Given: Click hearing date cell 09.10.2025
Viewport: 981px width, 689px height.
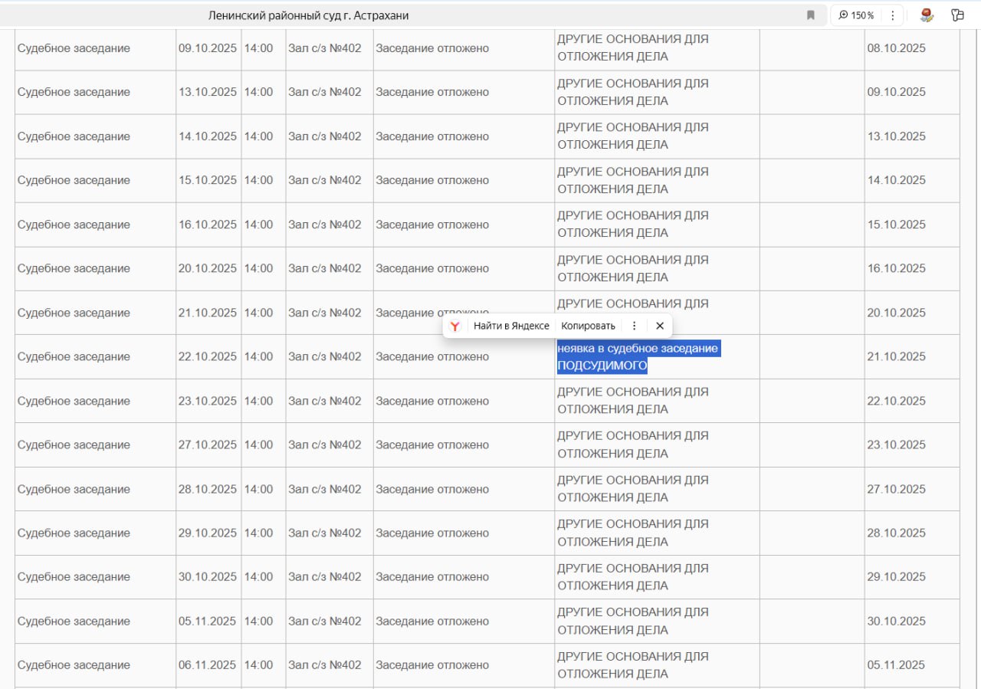Looking at the screenshot, I should (208, 48).
